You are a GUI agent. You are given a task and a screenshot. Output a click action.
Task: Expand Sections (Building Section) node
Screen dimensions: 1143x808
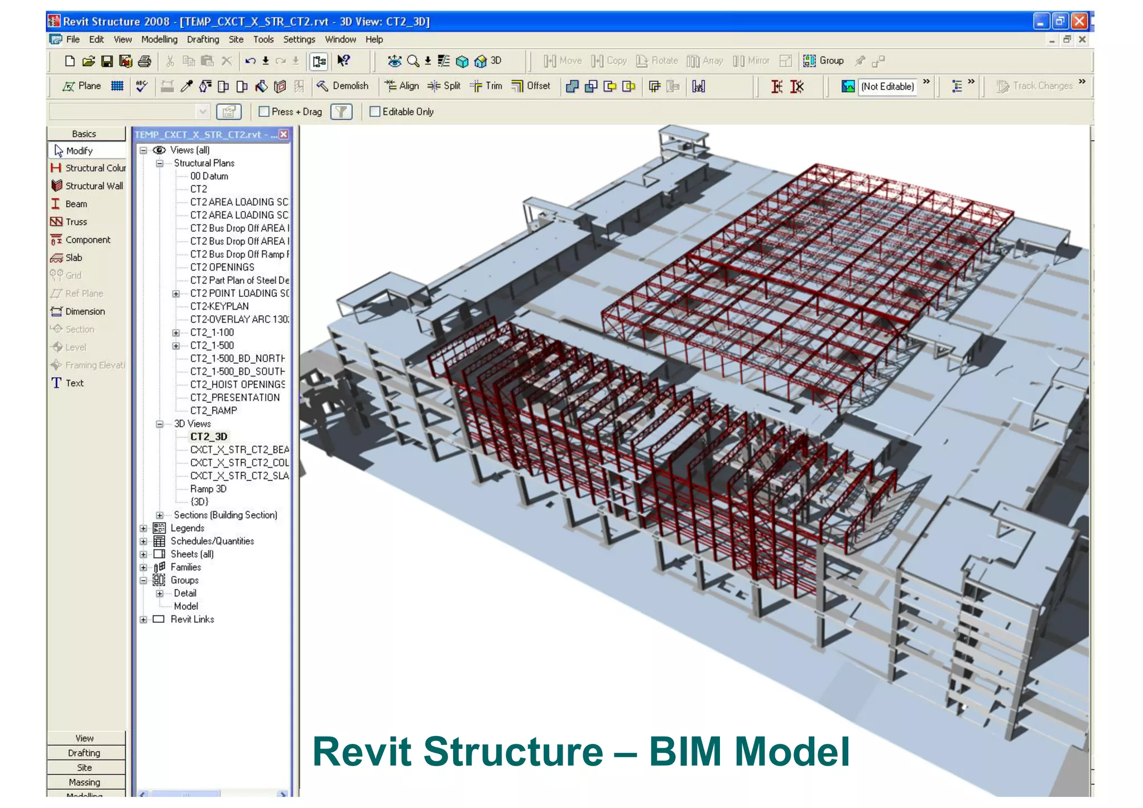[160, 515]
